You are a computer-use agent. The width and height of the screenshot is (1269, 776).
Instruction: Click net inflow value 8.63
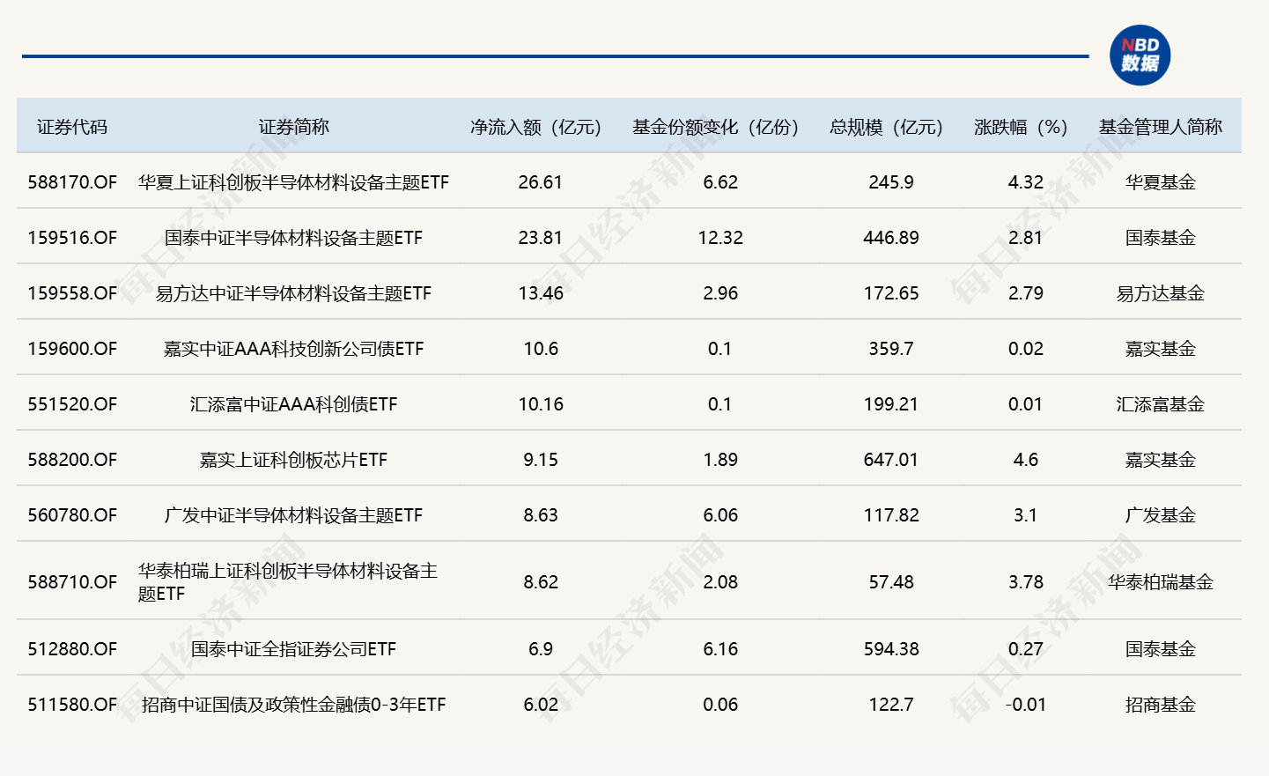pos(541,515)
